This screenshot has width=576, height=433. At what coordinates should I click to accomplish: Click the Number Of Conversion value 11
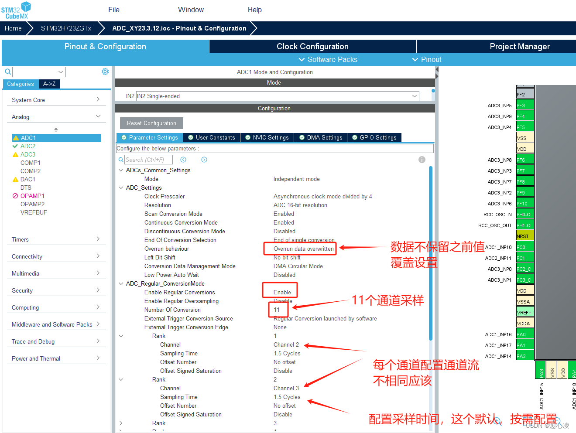pyautogui.click(x=277, y=310)
